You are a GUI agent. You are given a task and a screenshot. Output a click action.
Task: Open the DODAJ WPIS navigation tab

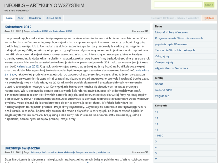click(53, 18)
